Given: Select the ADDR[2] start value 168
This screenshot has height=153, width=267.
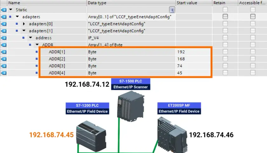Looking at the screenshot, I should [x=194, y=59].
